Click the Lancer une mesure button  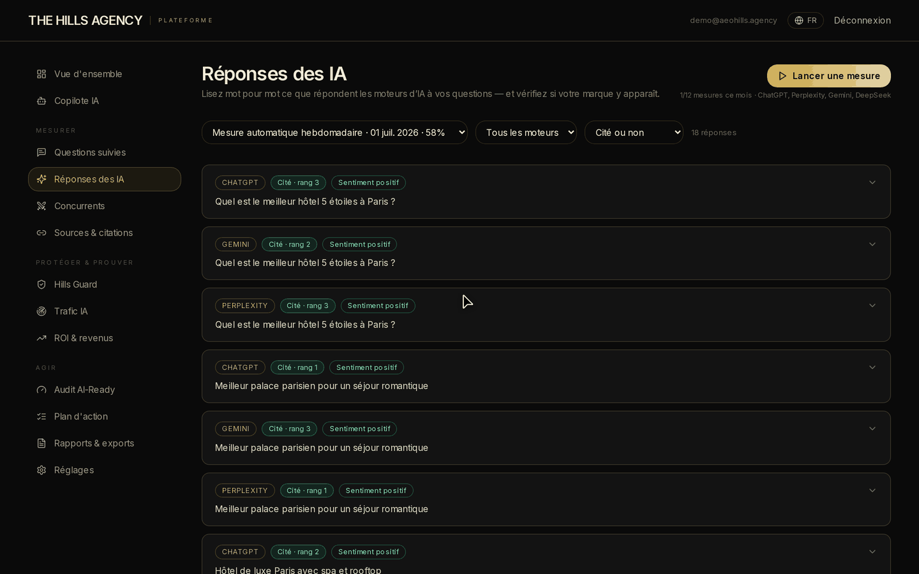point(828,76)
